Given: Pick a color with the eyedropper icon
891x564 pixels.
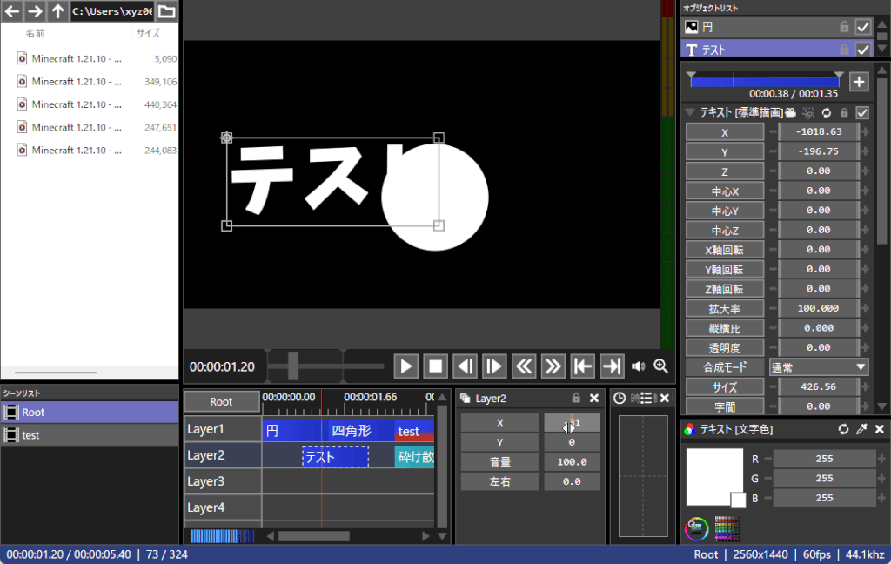Looking at the screenshot, I should pos(861,429).
